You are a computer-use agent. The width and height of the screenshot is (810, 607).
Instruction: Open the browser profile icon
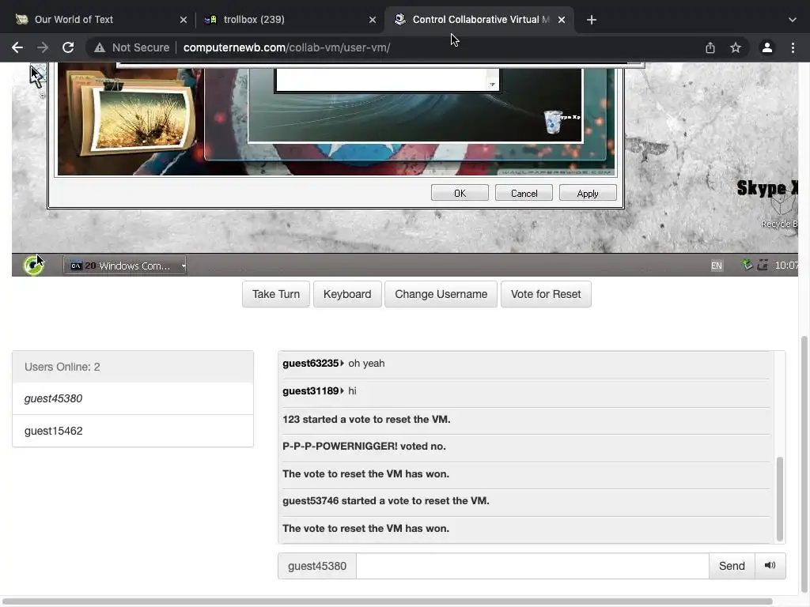(767, 47)
